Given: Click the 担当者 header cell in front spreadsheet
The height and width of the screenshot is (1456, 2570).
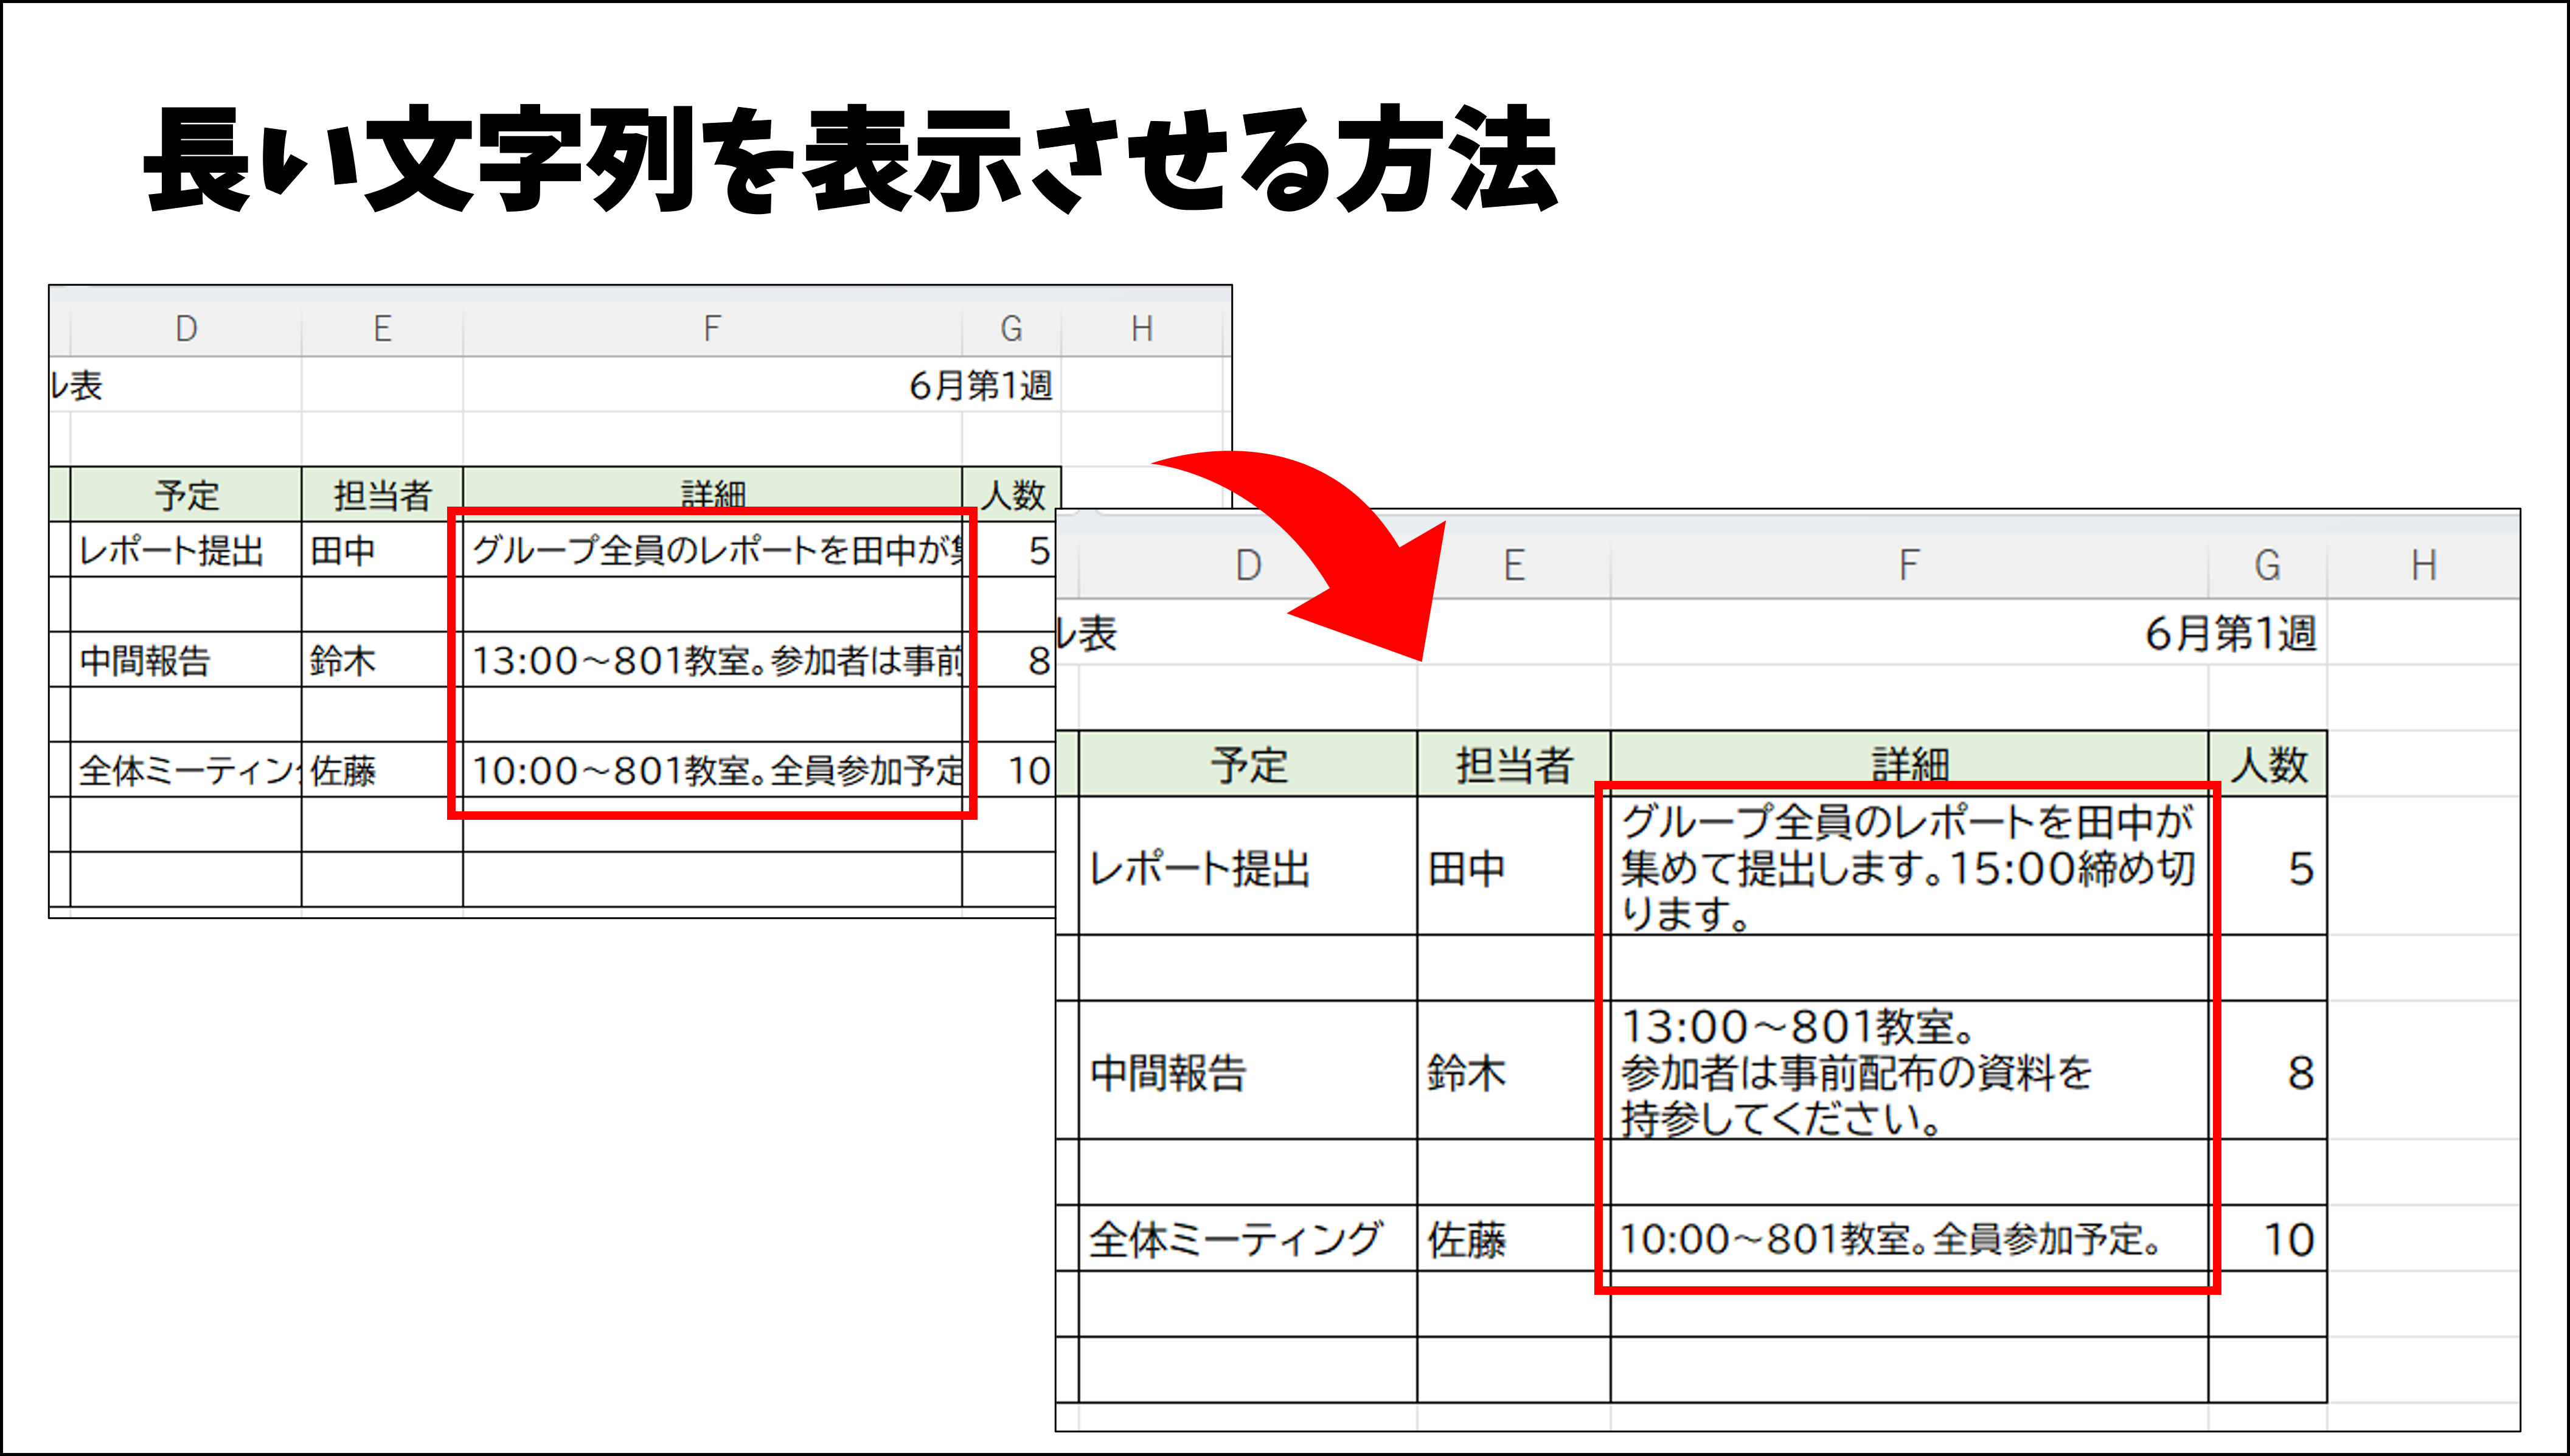Looking at the screenshot, I should [x=1514, y=764].
